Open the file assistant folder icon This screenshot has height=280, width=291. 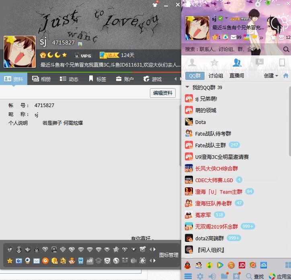(x=225, y=276)
